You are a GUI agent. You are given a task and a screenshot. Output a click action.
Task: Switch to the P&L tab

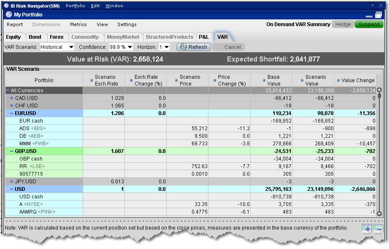coord(204,37)
